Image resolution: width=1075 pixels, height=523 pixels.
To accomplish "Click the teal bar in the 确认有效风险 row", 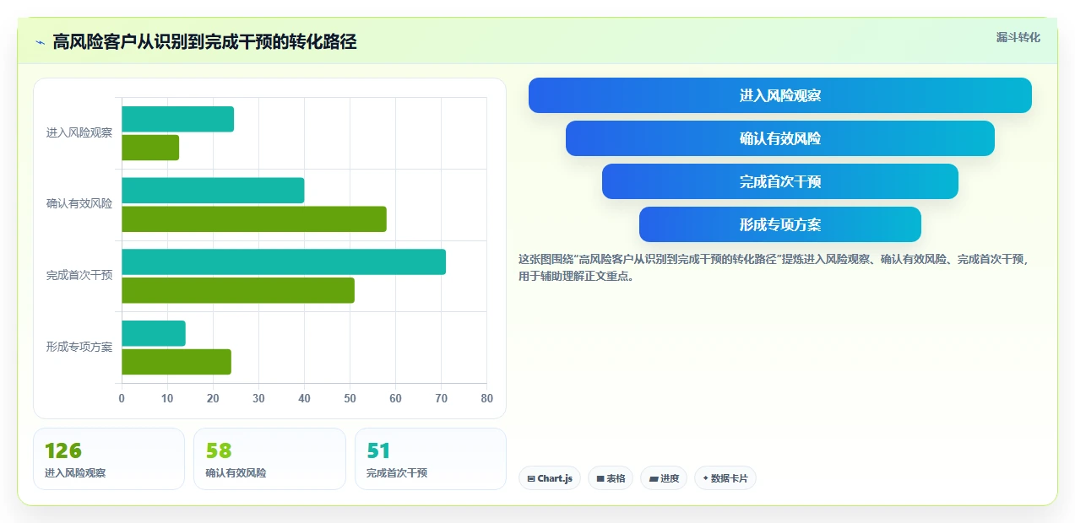I will 213,191.
